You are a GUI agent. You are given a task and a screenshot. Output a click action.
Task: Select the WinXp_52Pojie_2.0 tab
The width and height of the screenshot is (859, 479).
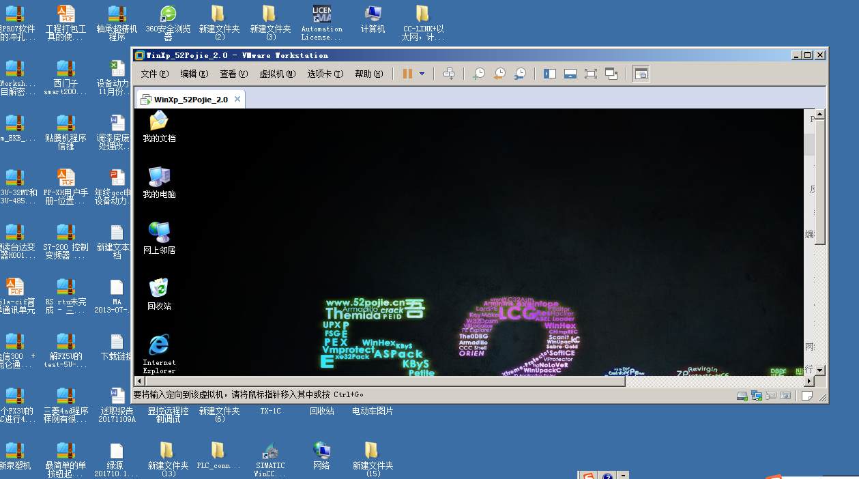[x=190, y=100]
